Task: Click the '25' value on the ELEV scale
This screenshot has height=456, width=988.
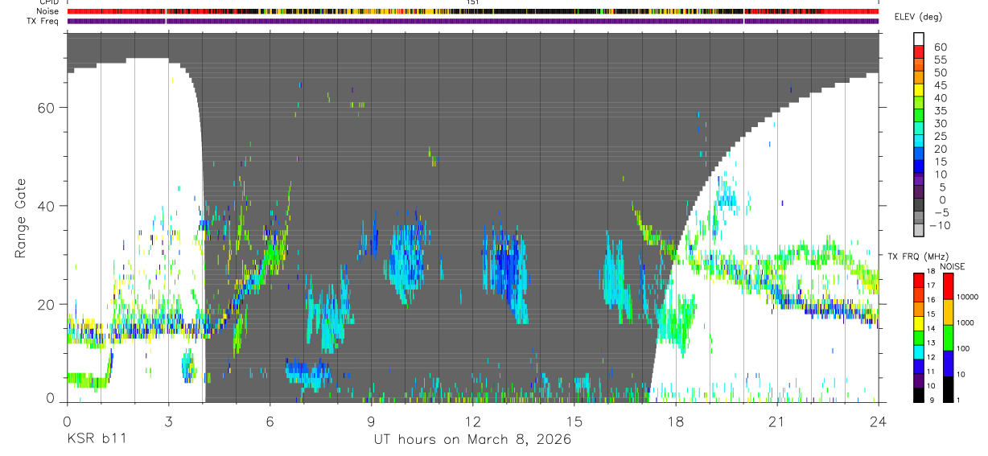Action: point(940,137)
